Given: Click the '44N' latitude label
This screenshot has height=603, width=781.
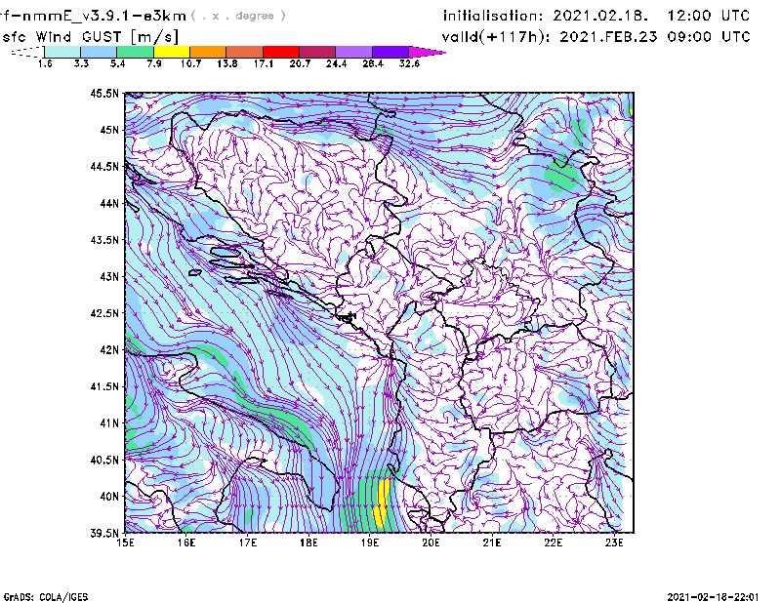Looking at the screenshot, I should click(x=109, y=203).
